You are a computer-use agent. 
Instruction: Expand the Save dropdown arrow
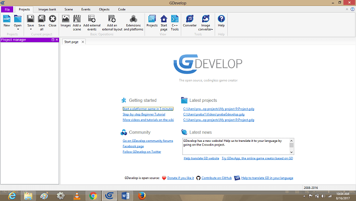coord(31,29)
